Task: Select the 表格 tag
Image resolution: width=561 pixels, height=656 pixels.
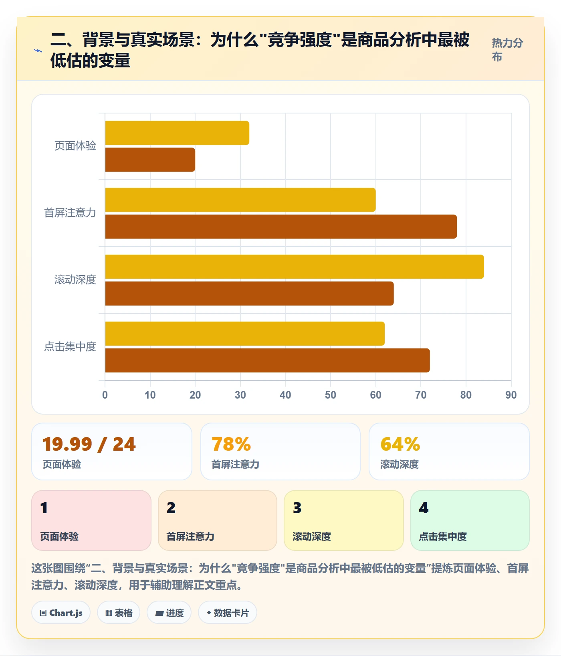Action: tap(119, 612)
